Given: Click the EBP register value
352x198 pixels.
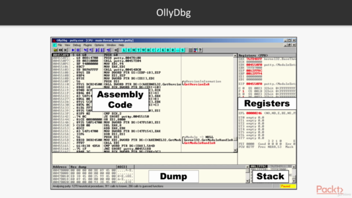Looking at the screenshot, I should pos(254,73).
